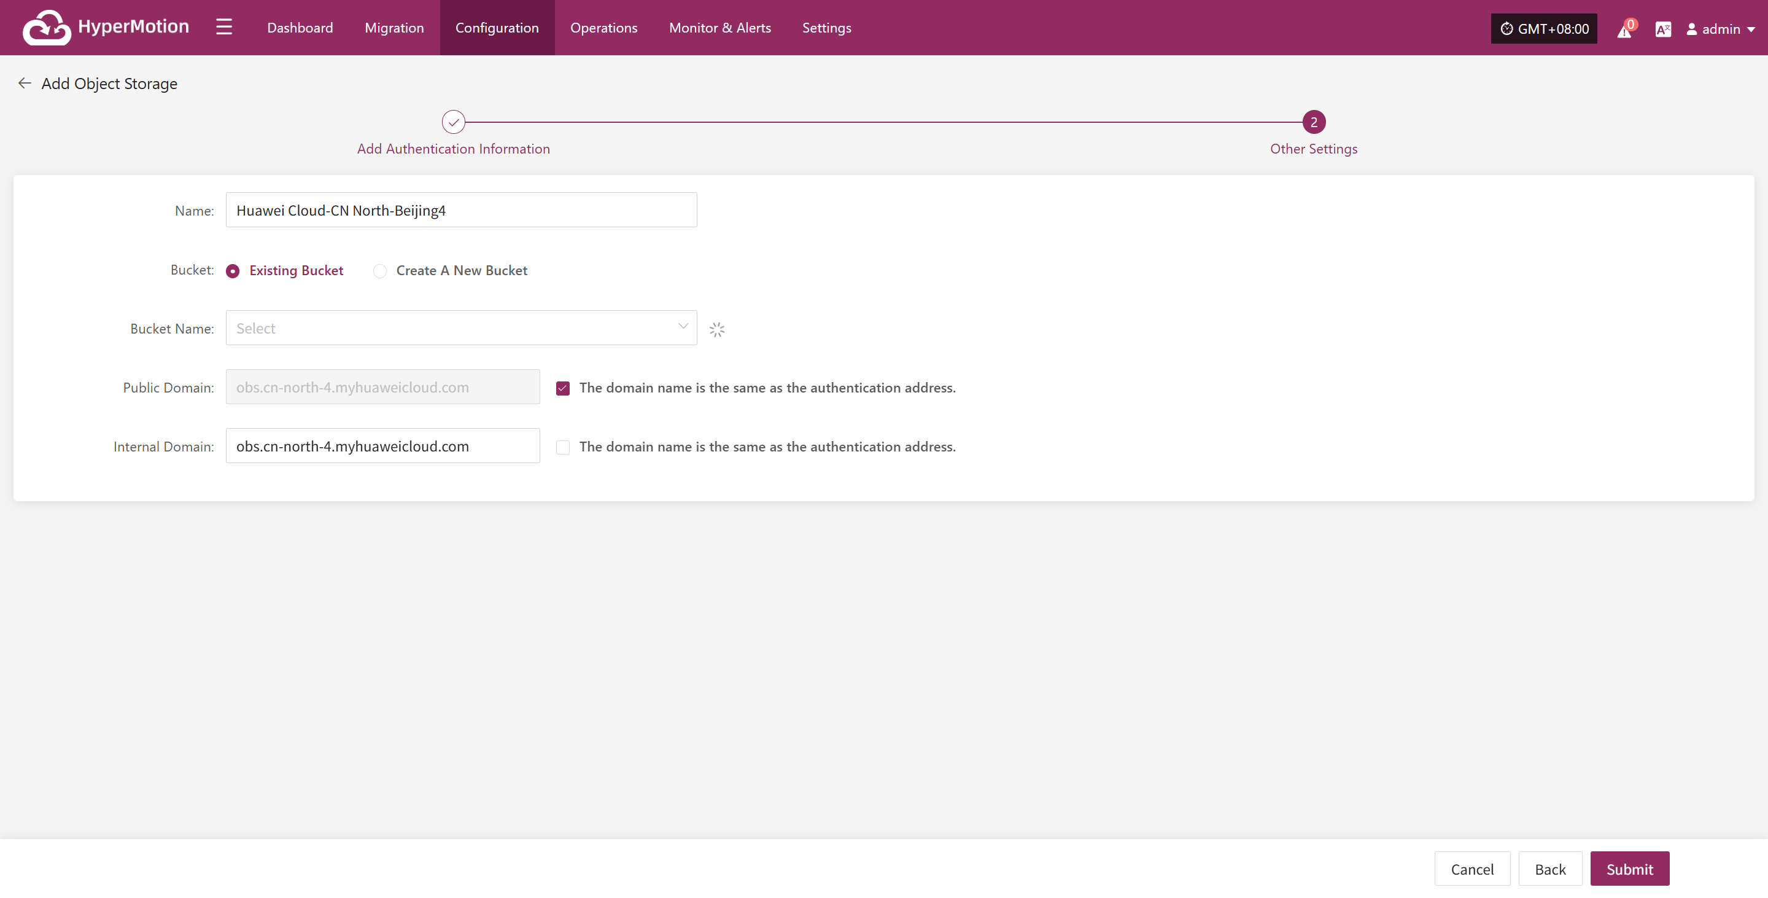
Task: Click the Cancel button
Action: click(1472, 869)
